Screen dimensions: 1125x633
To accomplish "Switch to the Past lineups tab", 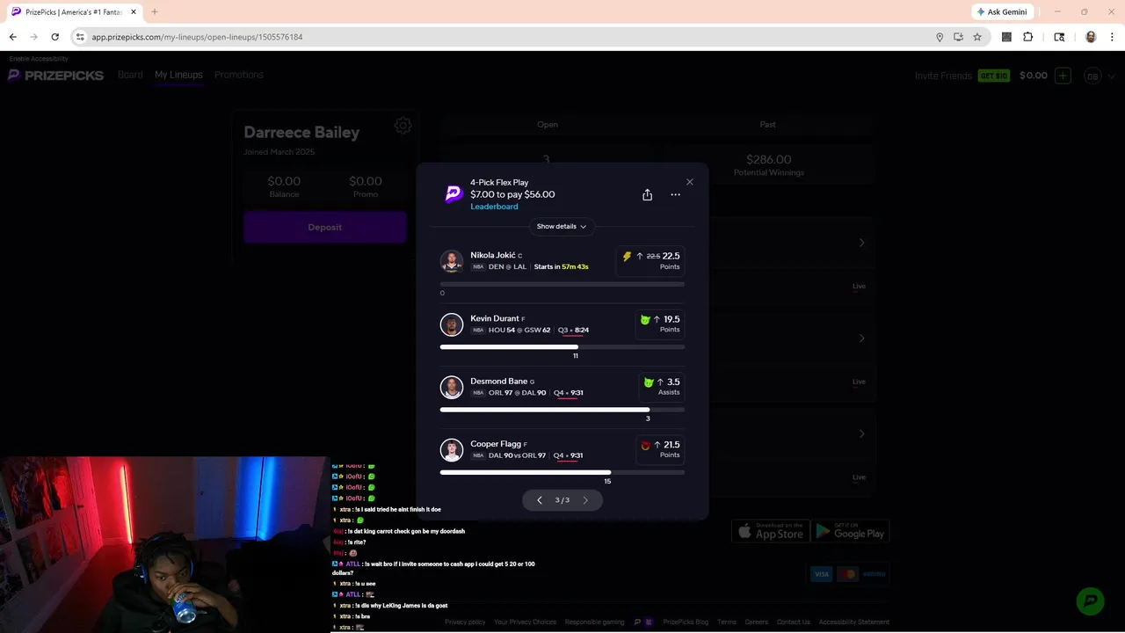I will click(x=767, y=125).
